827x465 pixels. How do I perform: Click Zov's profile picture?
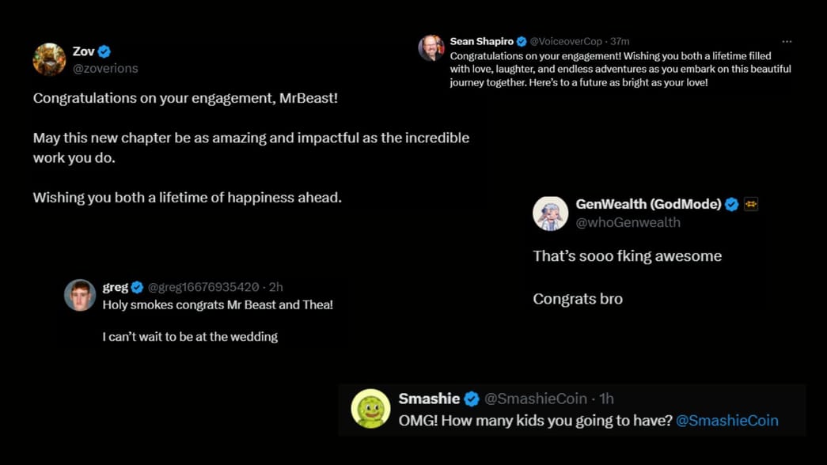click(49, 59)
